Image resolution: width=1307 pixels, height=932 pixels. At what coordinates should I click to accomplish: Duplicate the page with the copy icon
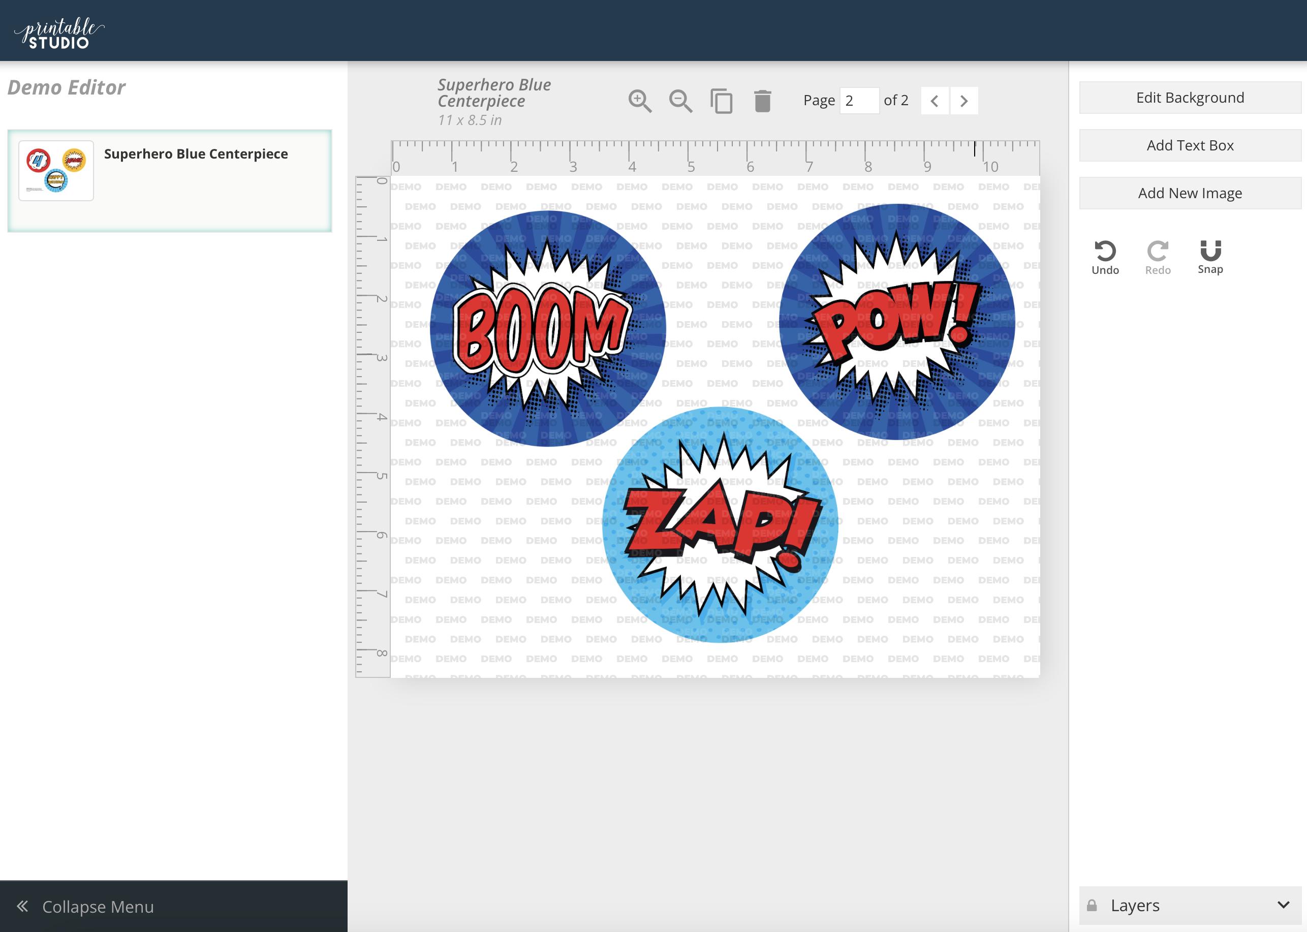[721, 101]
